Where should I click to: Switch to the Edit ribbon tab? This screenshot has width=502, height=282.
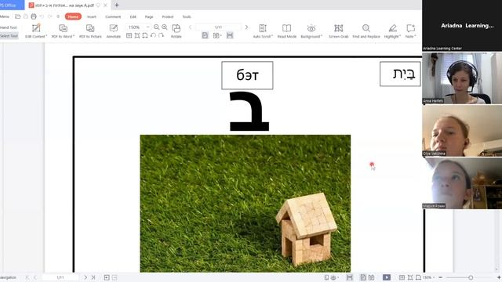(x=133, y=16)
